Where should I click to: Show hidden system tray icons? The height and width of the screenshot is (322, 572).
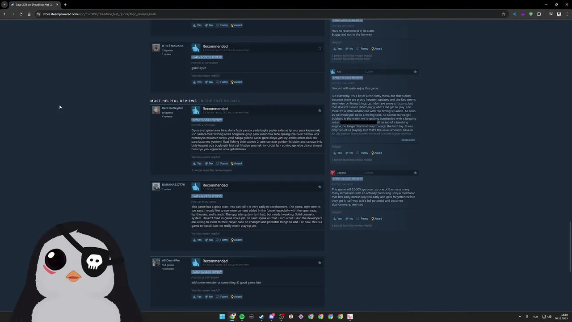coord(520,317)
